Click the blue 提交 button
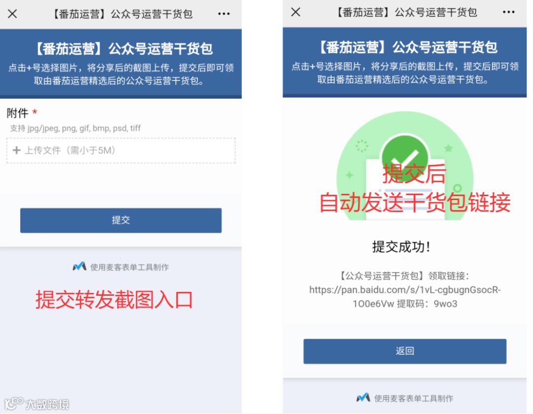This screenshot has width=533, height=414. coord(121,220)
